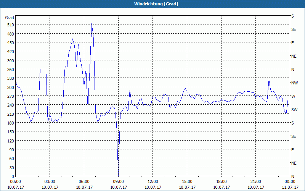This screenshot has height=191, width=305.
Task: Click the flat 360 plateau on the curve
Action: 43,69
